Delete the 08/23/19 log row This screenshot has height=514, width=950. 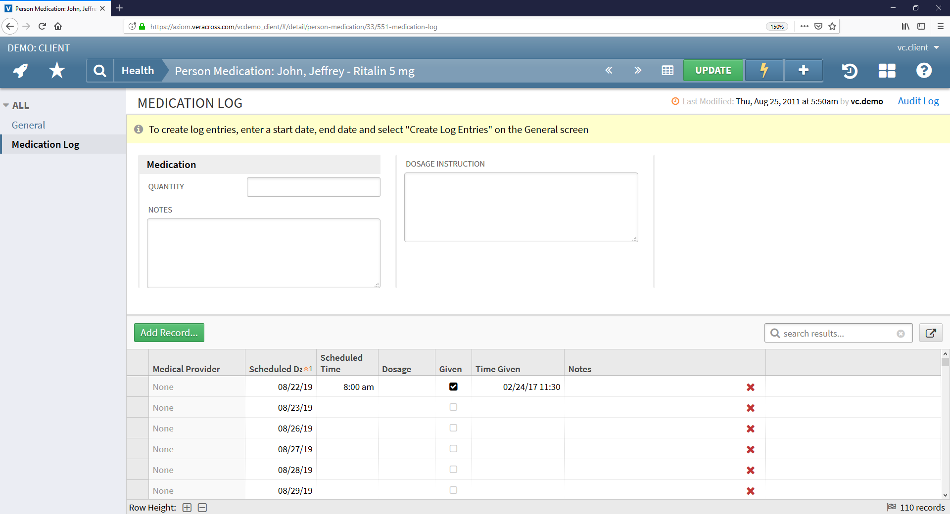pos(751,408)
